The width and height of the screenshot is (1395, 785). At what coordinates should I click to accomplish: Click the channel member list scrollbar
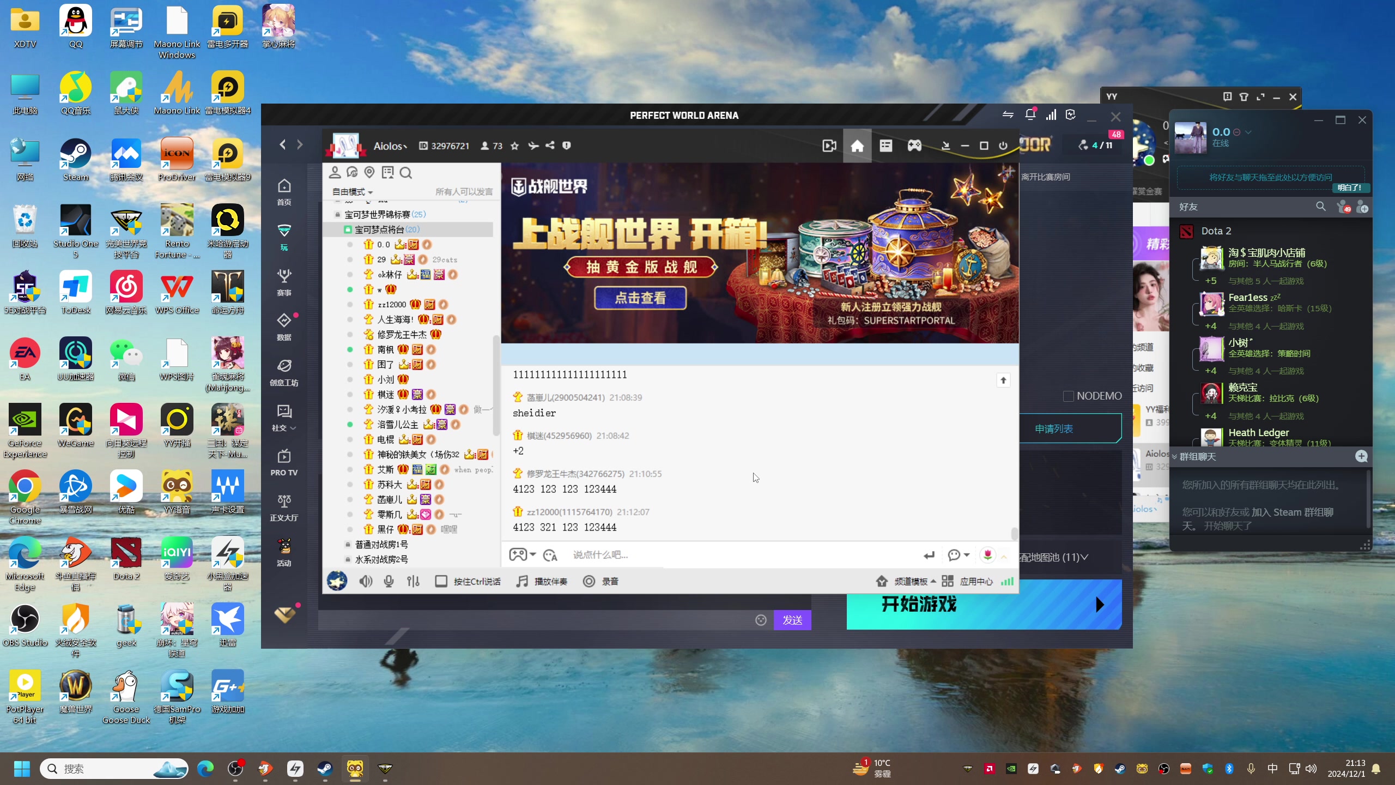pyautogui.click(x=496, y=386)
